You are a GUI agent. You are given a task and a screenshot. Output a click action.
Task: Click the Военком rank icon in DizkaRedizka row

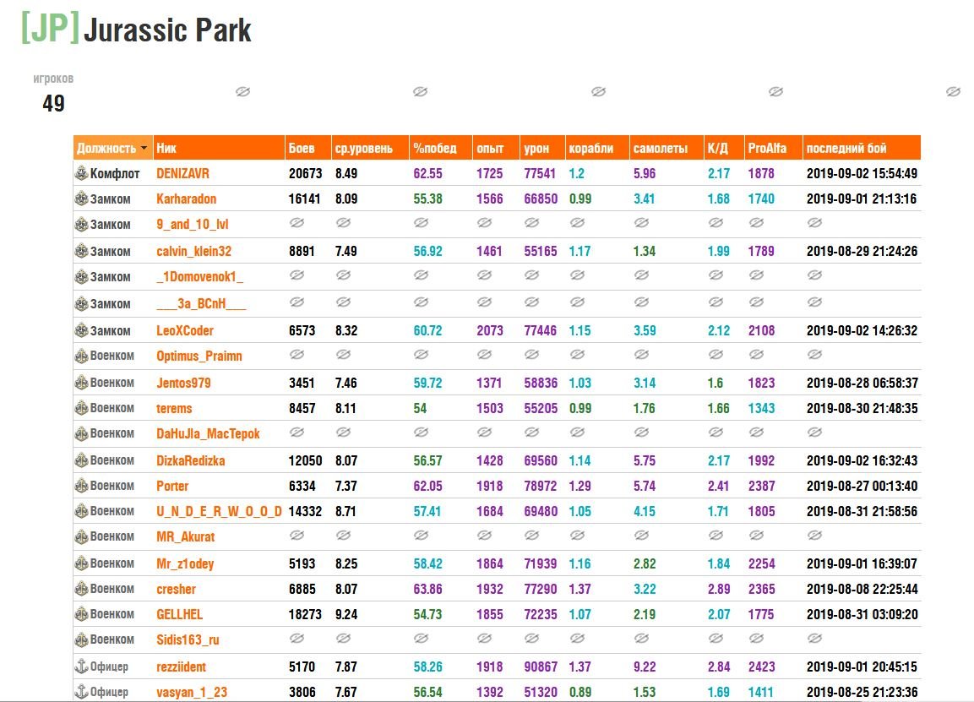(81, 460)
